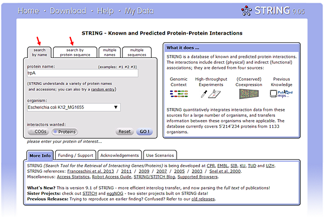
Task: Open the Funding / Support tab
Action: 75,155
